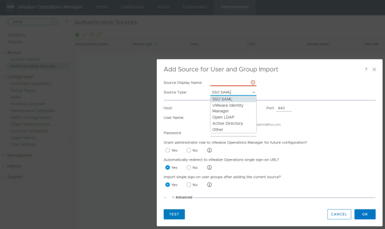Click the green add source plus icon
Viewport: 385px width, 229px height.
pos(78,34)
